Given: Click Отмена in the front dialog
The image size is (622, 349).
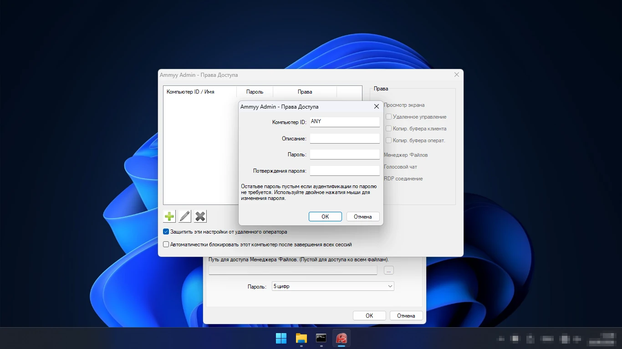Looking at the screenshot, I should [x=363, y=217].
